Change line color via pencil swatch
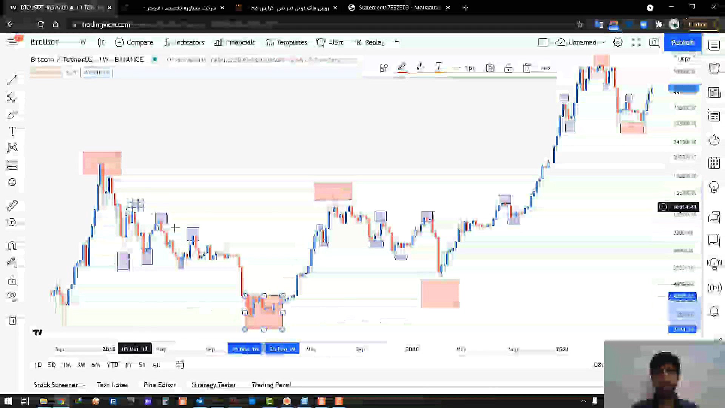Image resolution: width=725 pixels, height=408 pixels. pyautogui.click(x=402, y=68)
